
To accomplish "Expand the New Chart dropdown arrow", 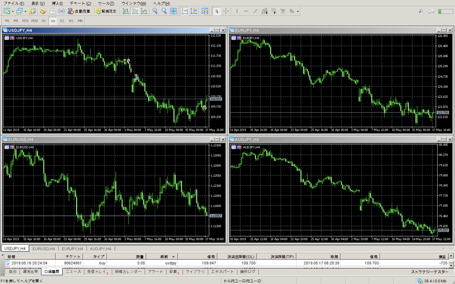I will tap(13, 11).
